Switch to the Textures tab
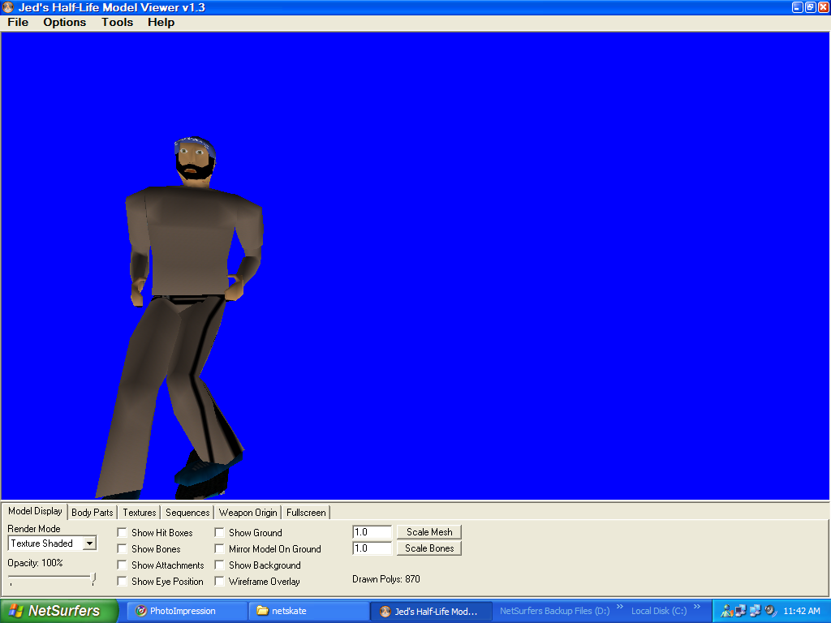831x623 pixels. pos(140,513)
